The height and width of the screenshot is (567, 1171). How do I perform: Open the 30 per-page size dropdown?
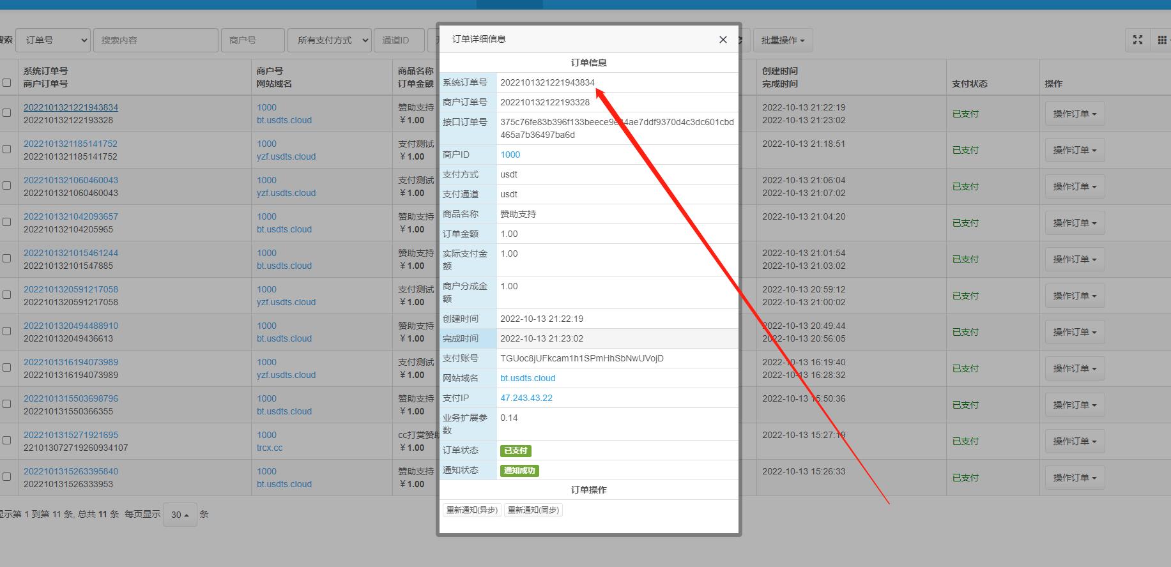click(x=180, y=515)
